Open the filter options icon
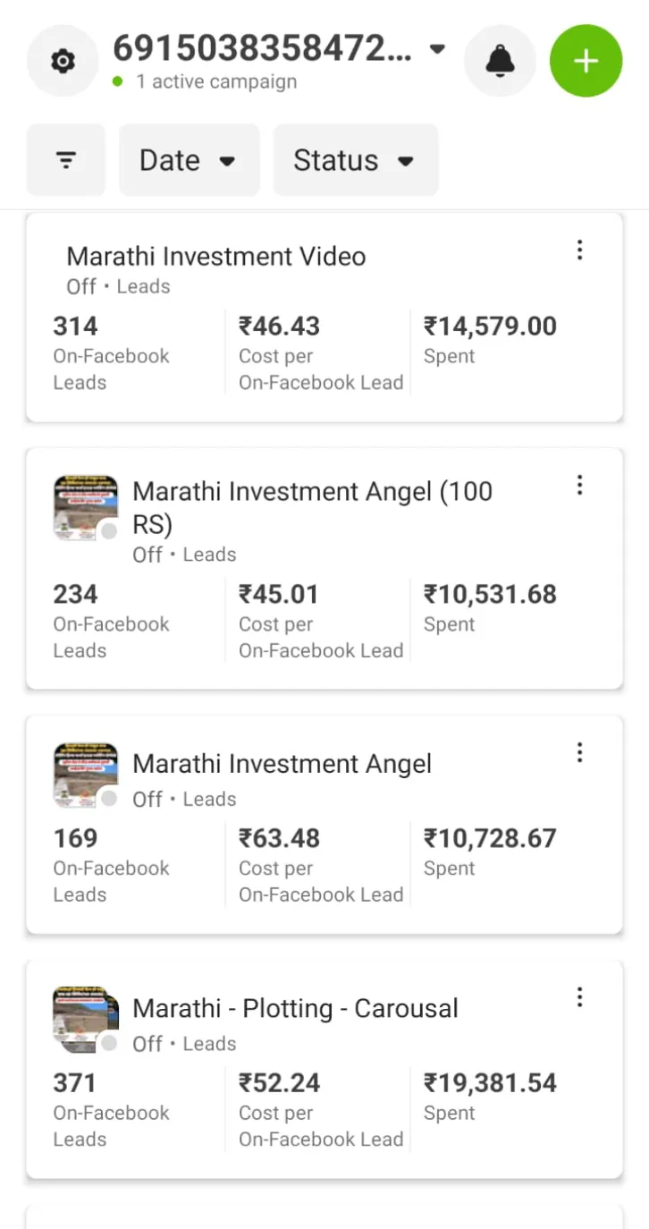Image resolution: width=649 pixels, height=1229 pixels. tap(66, 160)
